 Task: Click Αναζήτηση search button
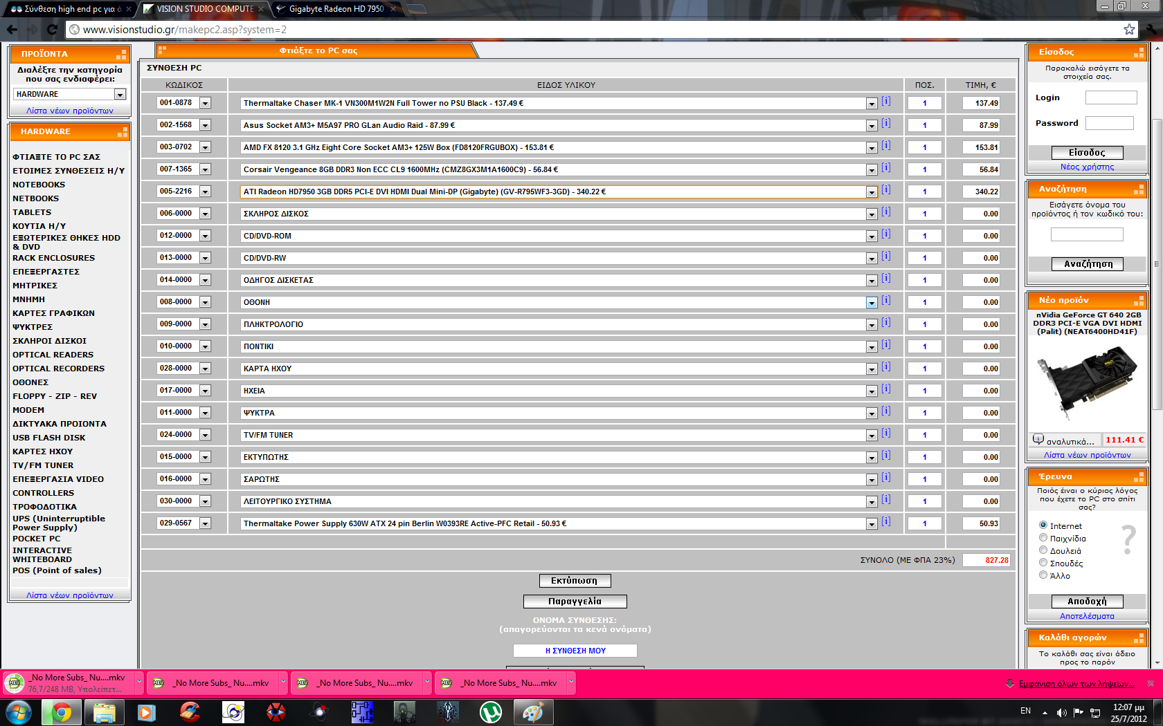[x=1087, y=264]
